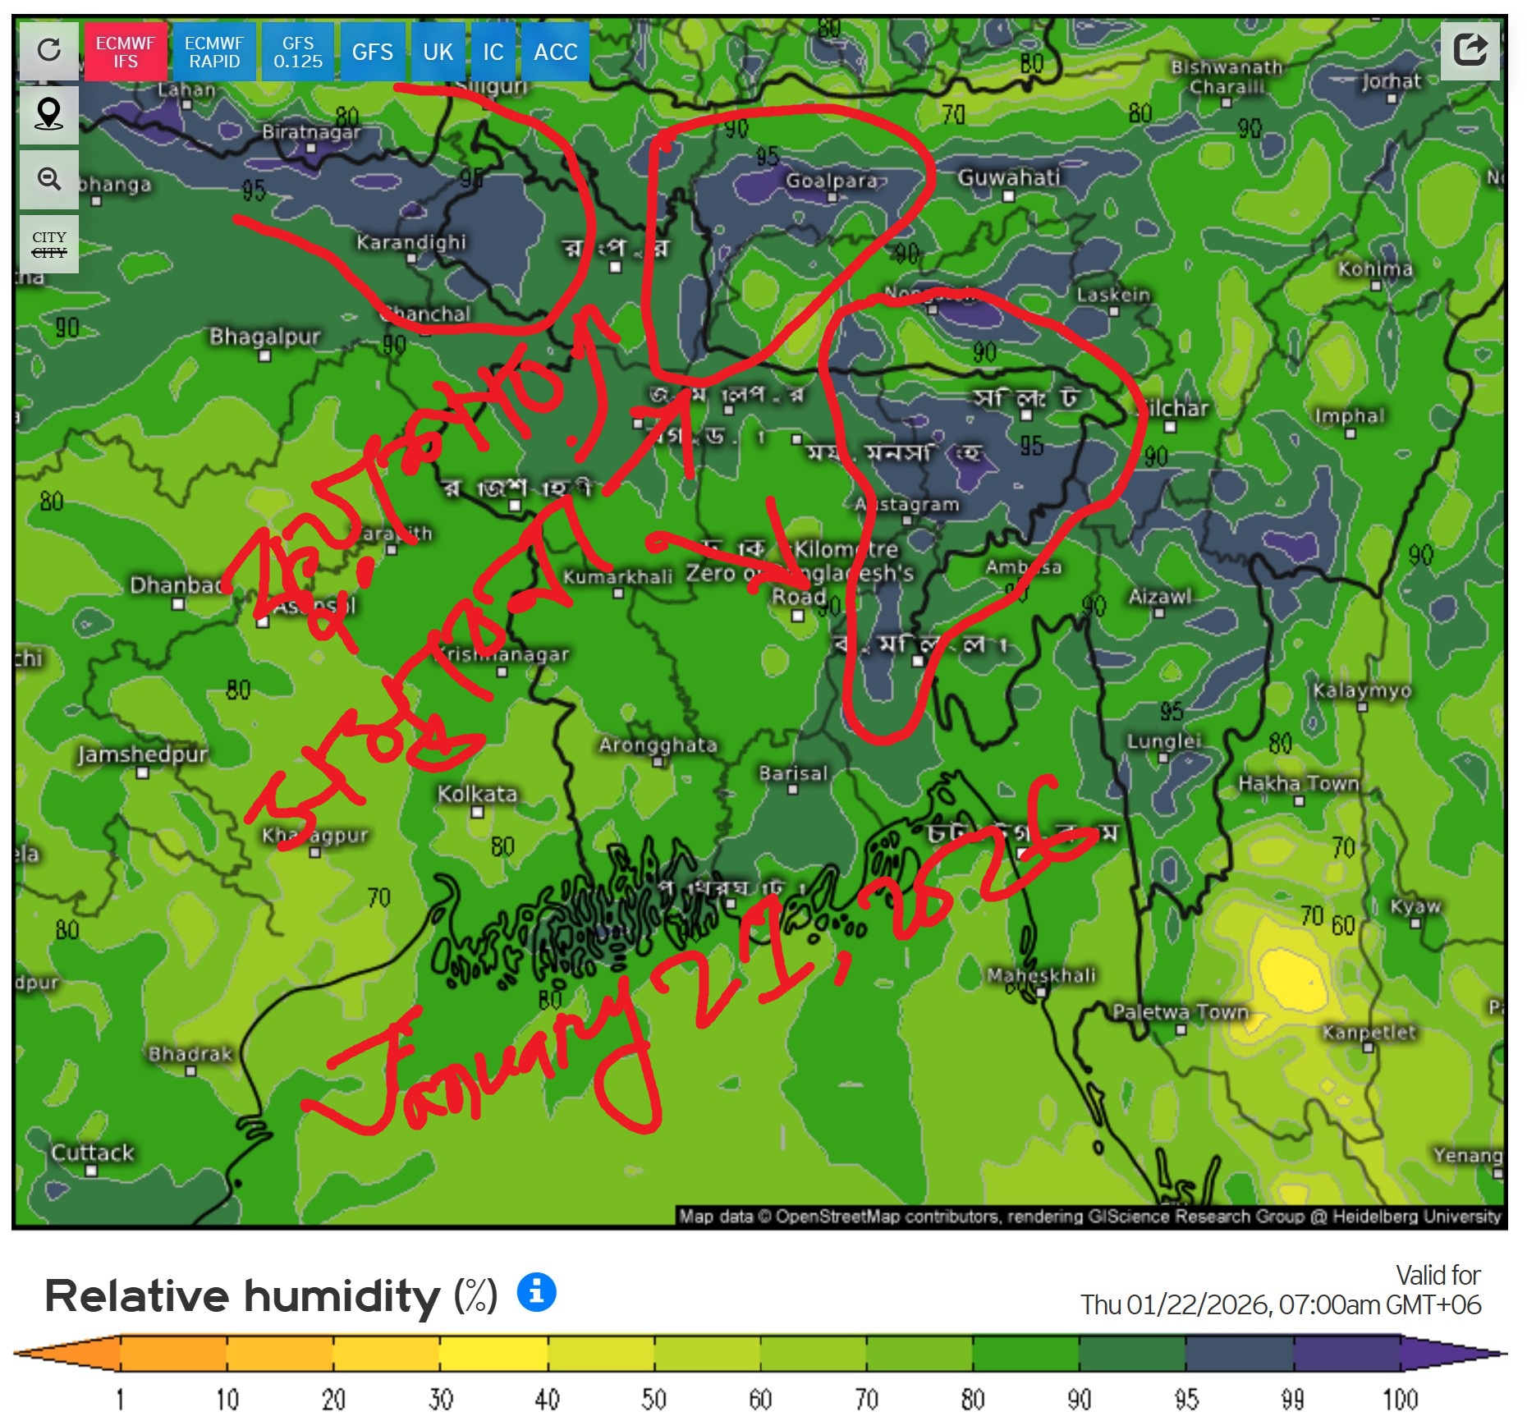1527x1421 pixels.
Task: Click the Jamshedpur city label
Action: (x=142, y=754)
